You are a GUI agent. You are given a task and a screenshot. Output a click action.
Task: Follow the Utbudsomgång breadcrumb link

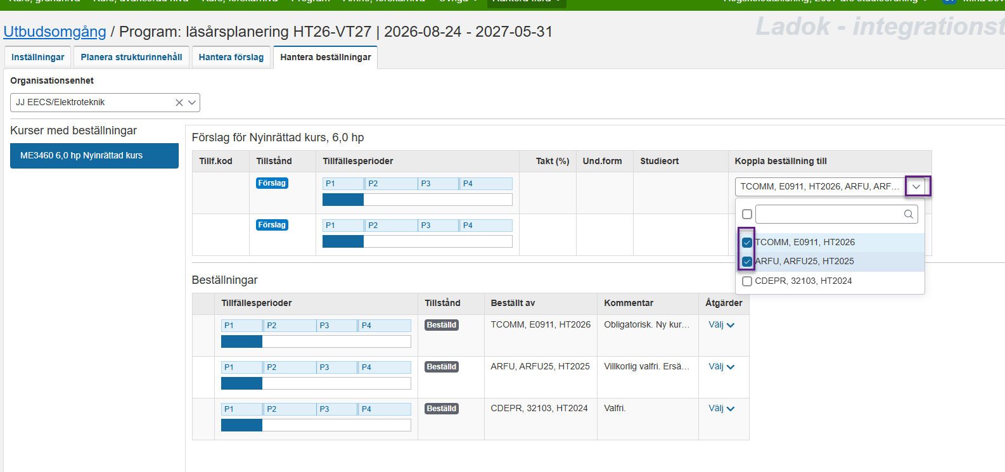pyautogui.click(x=55, y=32)
